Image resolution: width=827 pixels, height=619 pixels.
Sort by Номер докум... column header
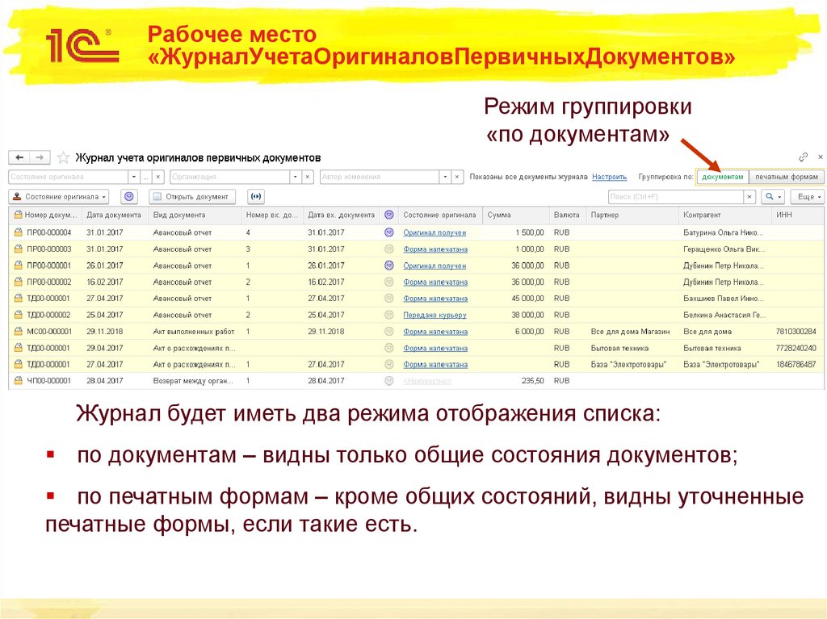(45, 215)
